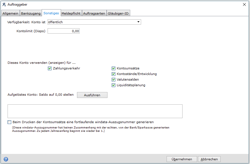
Task: Click the Kontolimit (Dispo) amount field
Action: click(64, 31)
